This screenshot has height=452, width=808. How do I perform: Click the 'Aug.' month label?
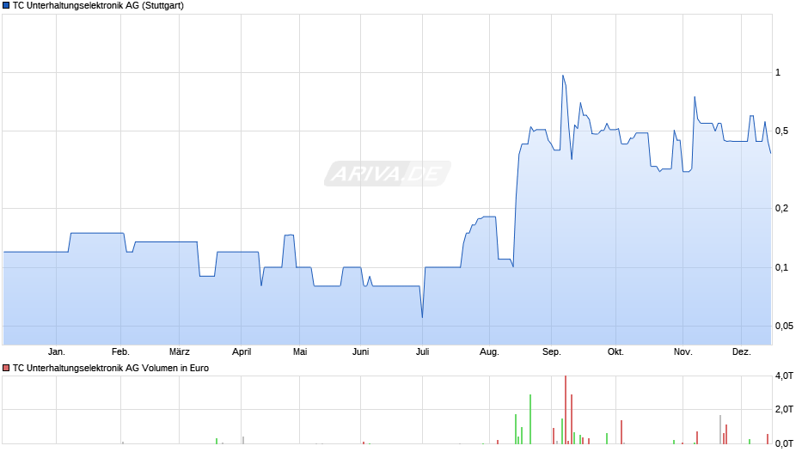[490, 352]
